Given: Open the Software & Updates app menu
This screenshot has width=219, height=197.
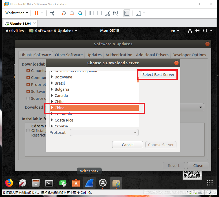Looking at the screenshot, I should pyautogui.click(x=53, y=31).
